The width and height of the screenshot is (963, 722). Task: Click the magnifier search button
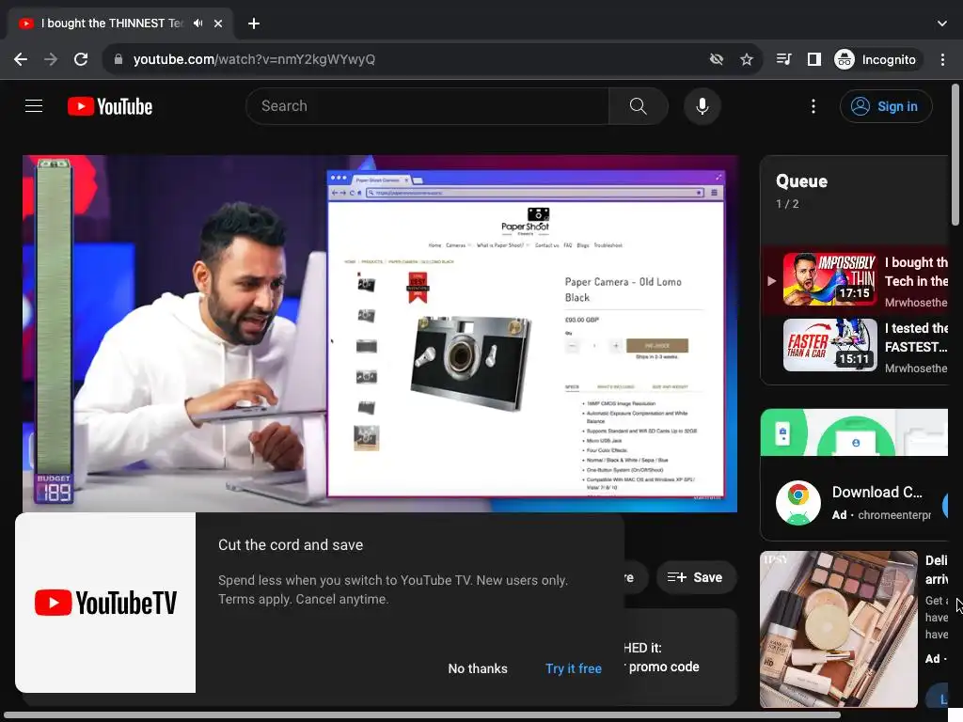click(639, 106)
